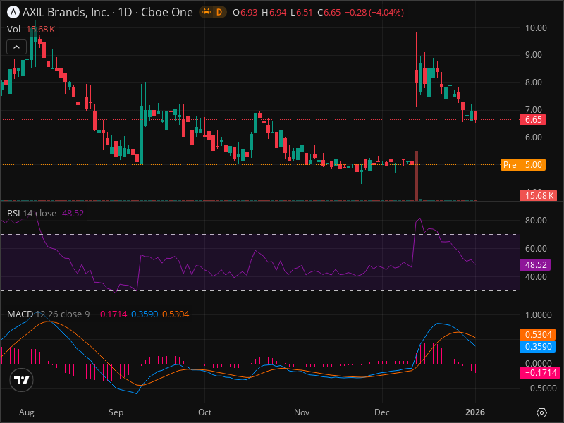The width and height of the screenshot is (564, 423).
Task: Click the Nov label on time axis
Action: pyautogui.click(x=302, y=412)
